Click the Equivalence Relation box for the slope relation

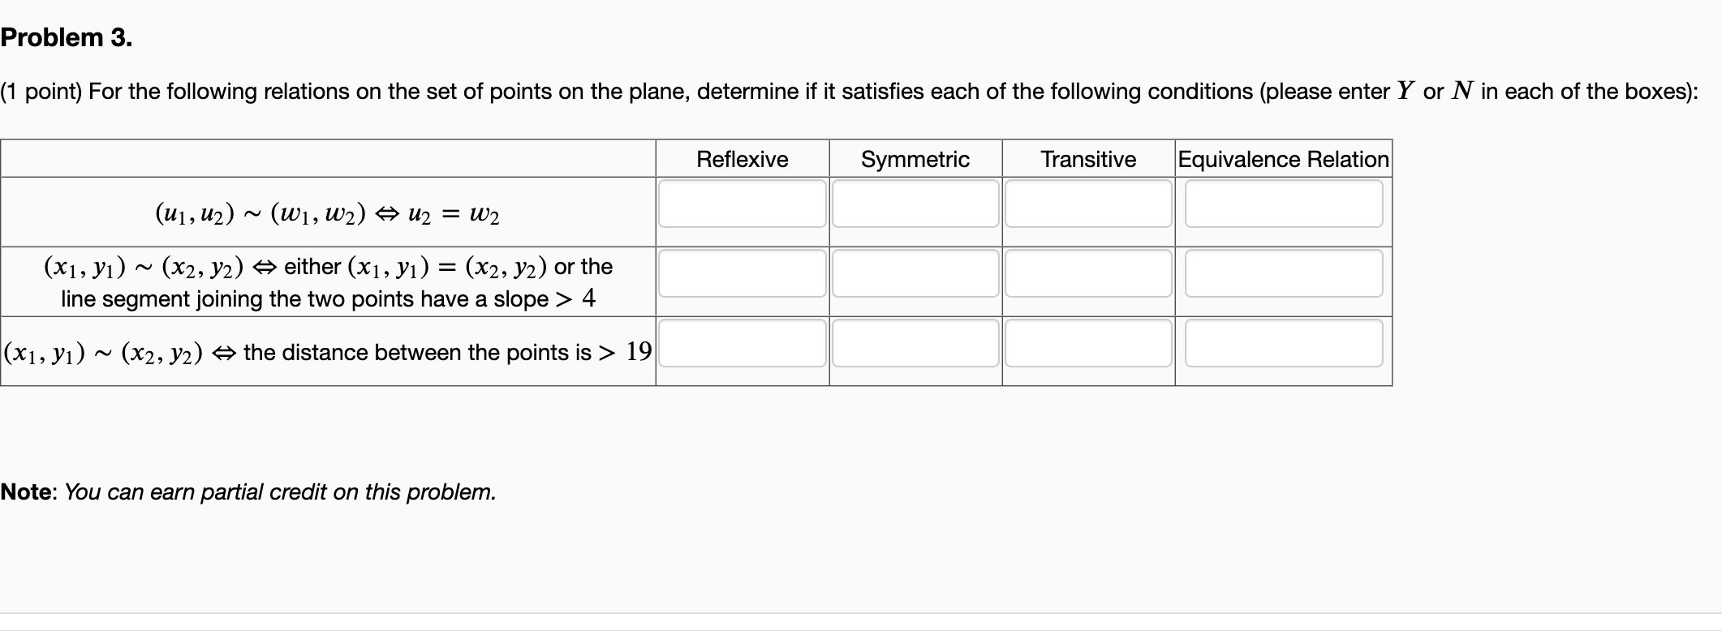click(x=1283, y=275)
